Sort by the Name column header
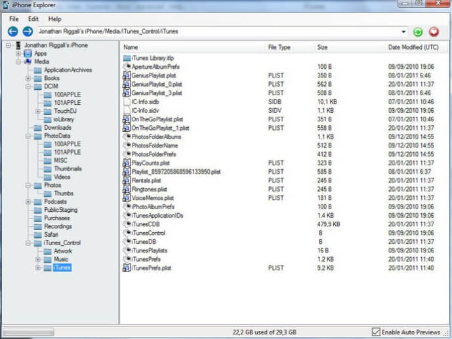Image resolution: width=452 pixels, height=339 pixels. click(x=131, y=47)
